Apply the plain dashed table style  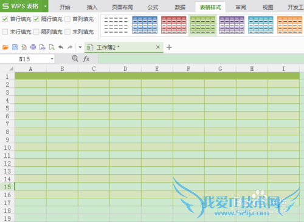point(116,25)
